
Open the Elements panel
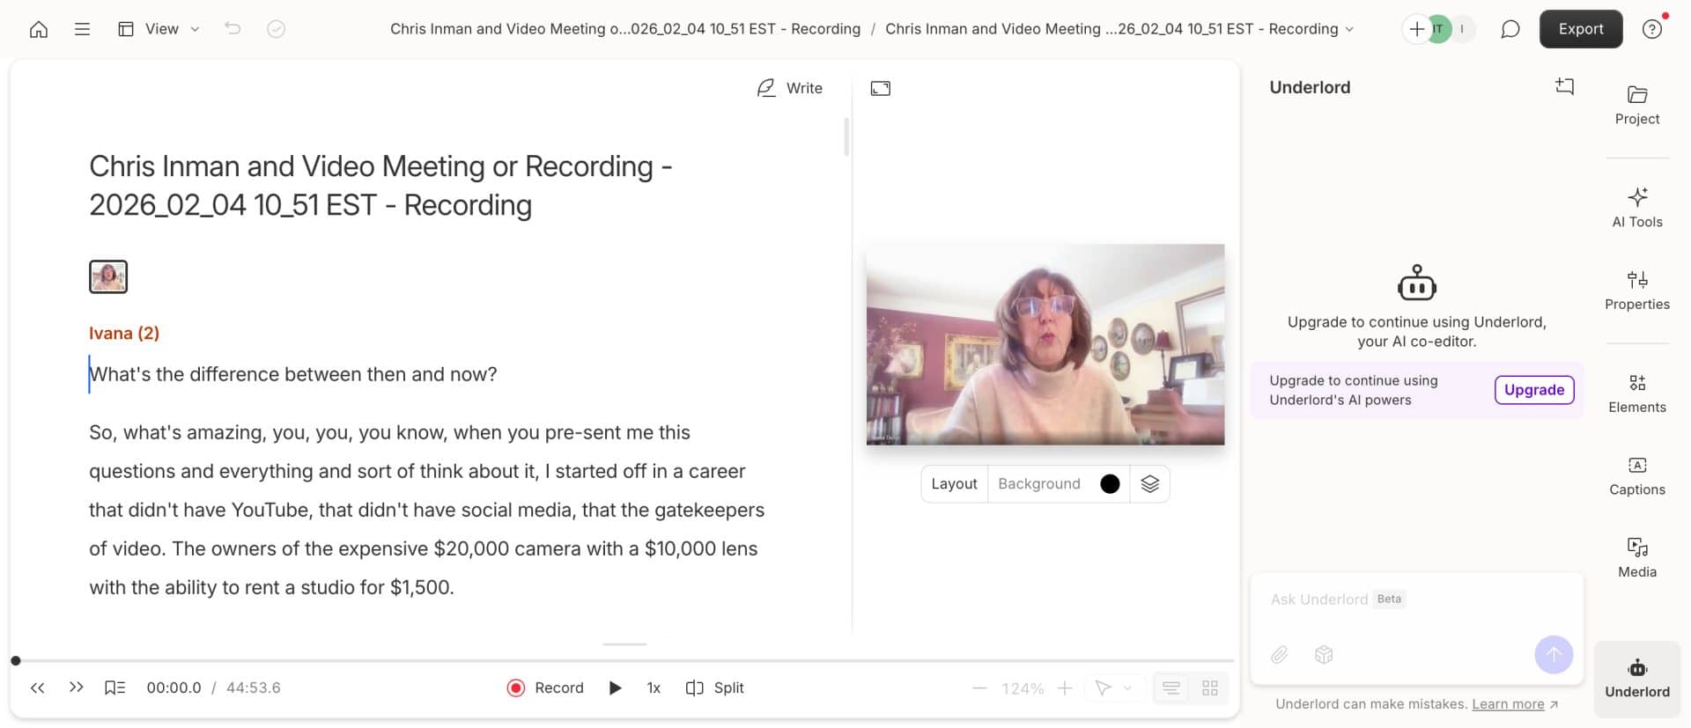(x=1636, y=393)
